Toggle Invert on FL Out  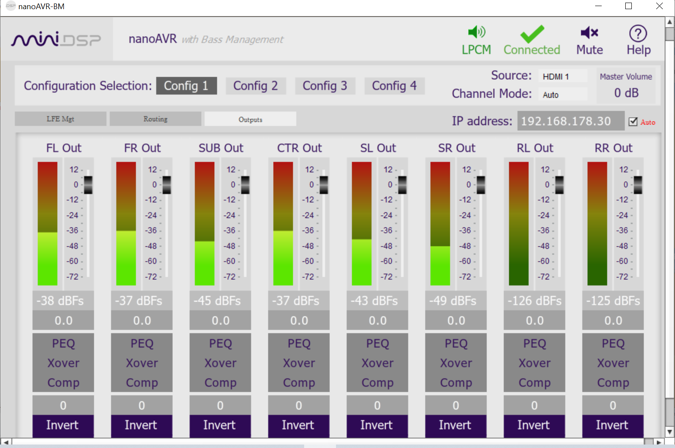pyautogui.click(x=63, y=425)
